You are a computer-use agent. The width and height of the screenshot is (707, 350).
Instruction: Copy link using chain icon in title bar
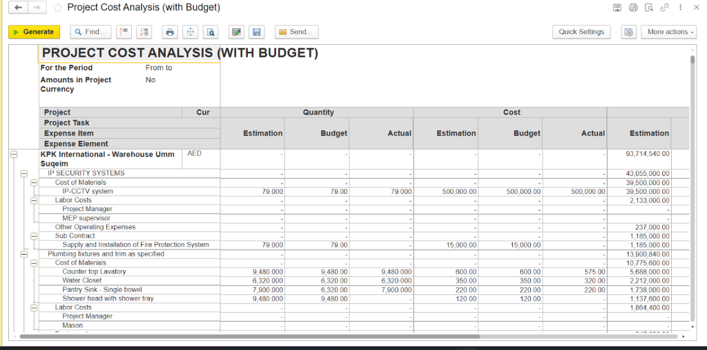[x=664, y=8]
